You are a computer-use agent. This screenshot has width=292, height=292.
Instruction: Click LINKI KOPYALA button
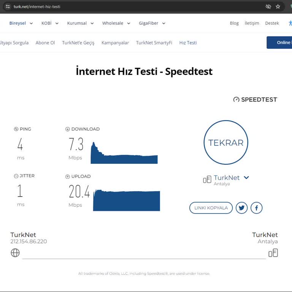click(x=211, y=208)
